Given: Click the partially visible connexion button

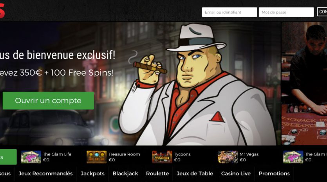Looking at the screenshot, I should (x=322, y=12).
